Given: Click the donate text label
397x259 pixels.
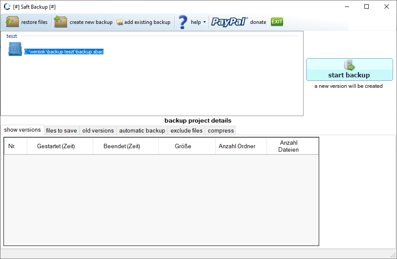Looking at the screenshot, I should 258,22.
